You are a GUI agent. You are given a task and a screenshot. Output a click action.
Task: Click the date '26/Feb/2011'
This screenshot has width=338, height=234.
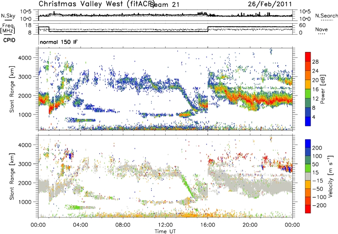pyautogui.click(x=270, y=4)
